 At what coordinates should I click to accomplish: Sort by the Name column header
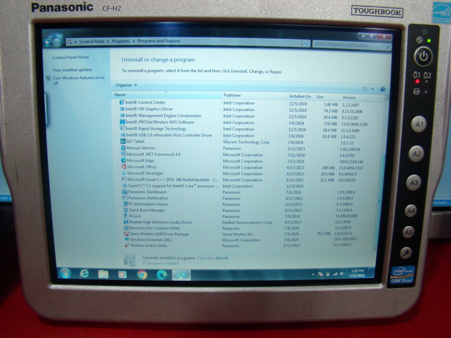point(166,95)
